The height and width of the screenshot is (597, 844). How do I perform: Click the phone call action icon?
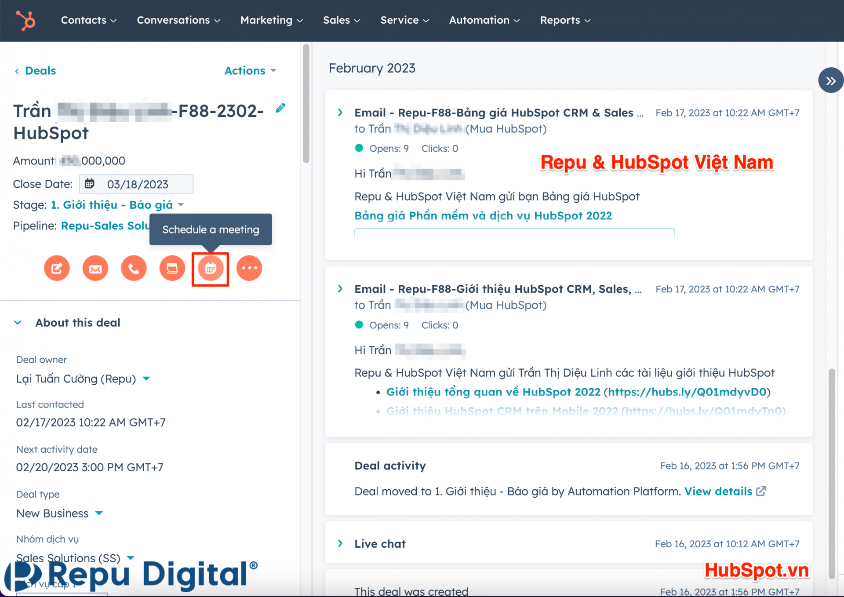pos(134,268)
